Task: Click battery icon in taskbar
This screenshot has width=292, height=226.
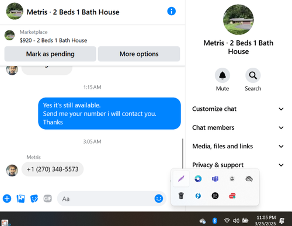Action: [245, 221]
